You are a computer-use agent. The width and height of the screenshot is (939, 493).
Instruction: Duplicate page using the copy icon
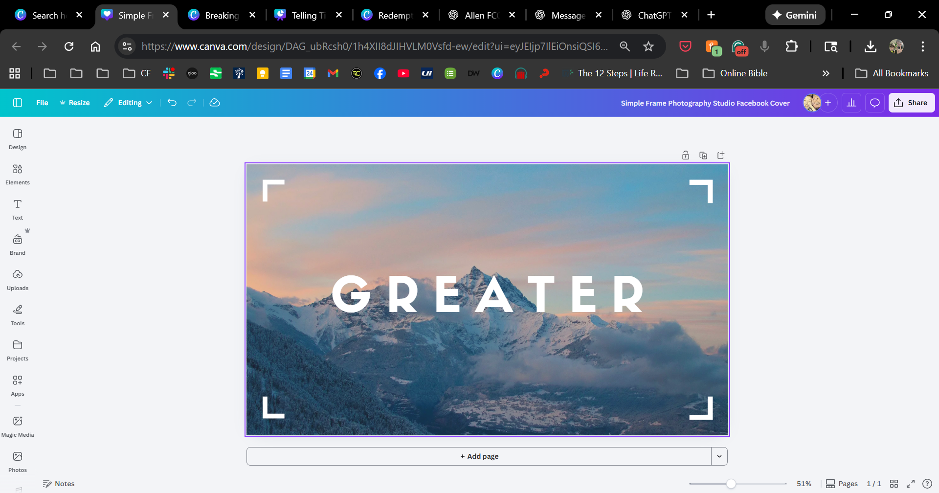[703, 156]
